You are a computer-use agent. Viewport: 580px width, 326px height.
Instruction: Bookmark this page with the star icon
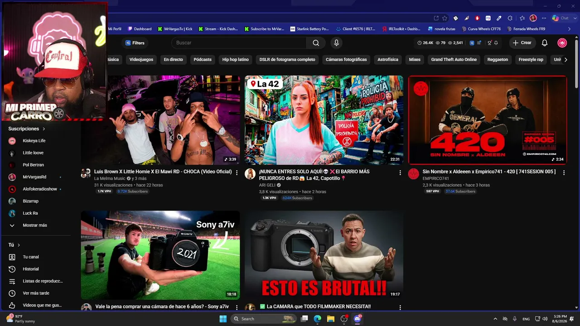pyautogui.click(x=445, y=18)
